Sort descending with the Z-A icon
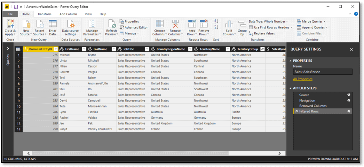 [216, 27]
